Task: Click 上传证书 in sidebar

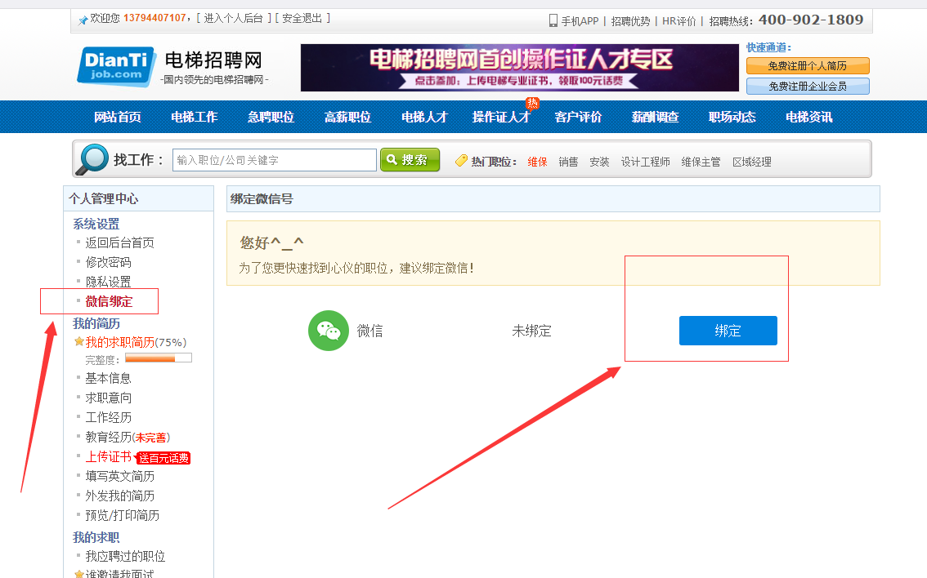Action: (x=109, y=456)
